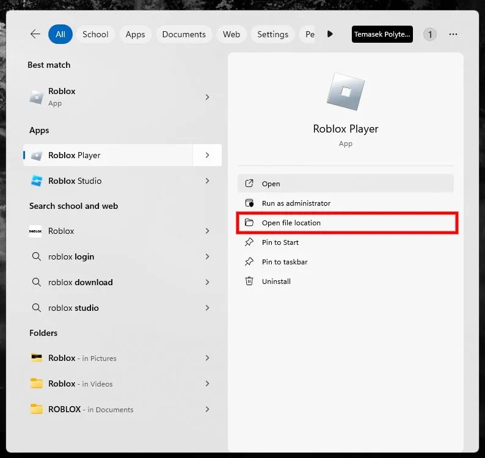Switch to the Web filter tab
This screenshot has height=458, width=485.
coord(232,34)
